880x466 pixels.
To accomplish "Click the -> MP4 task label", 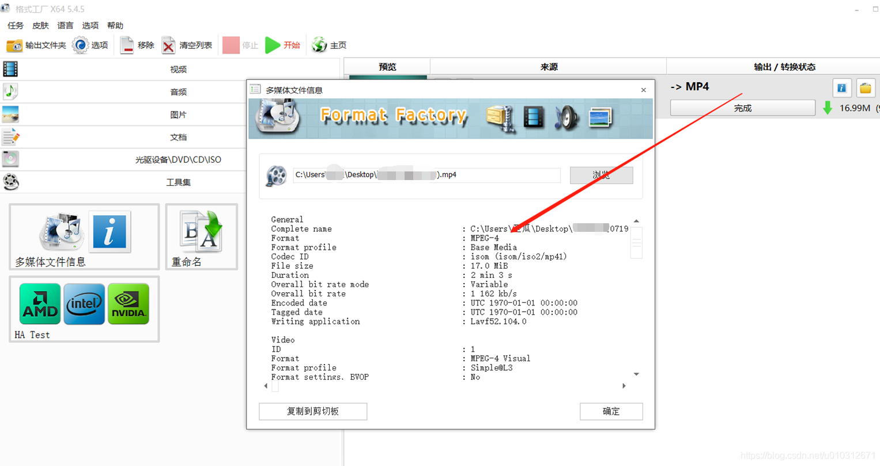I will [690, 86].
